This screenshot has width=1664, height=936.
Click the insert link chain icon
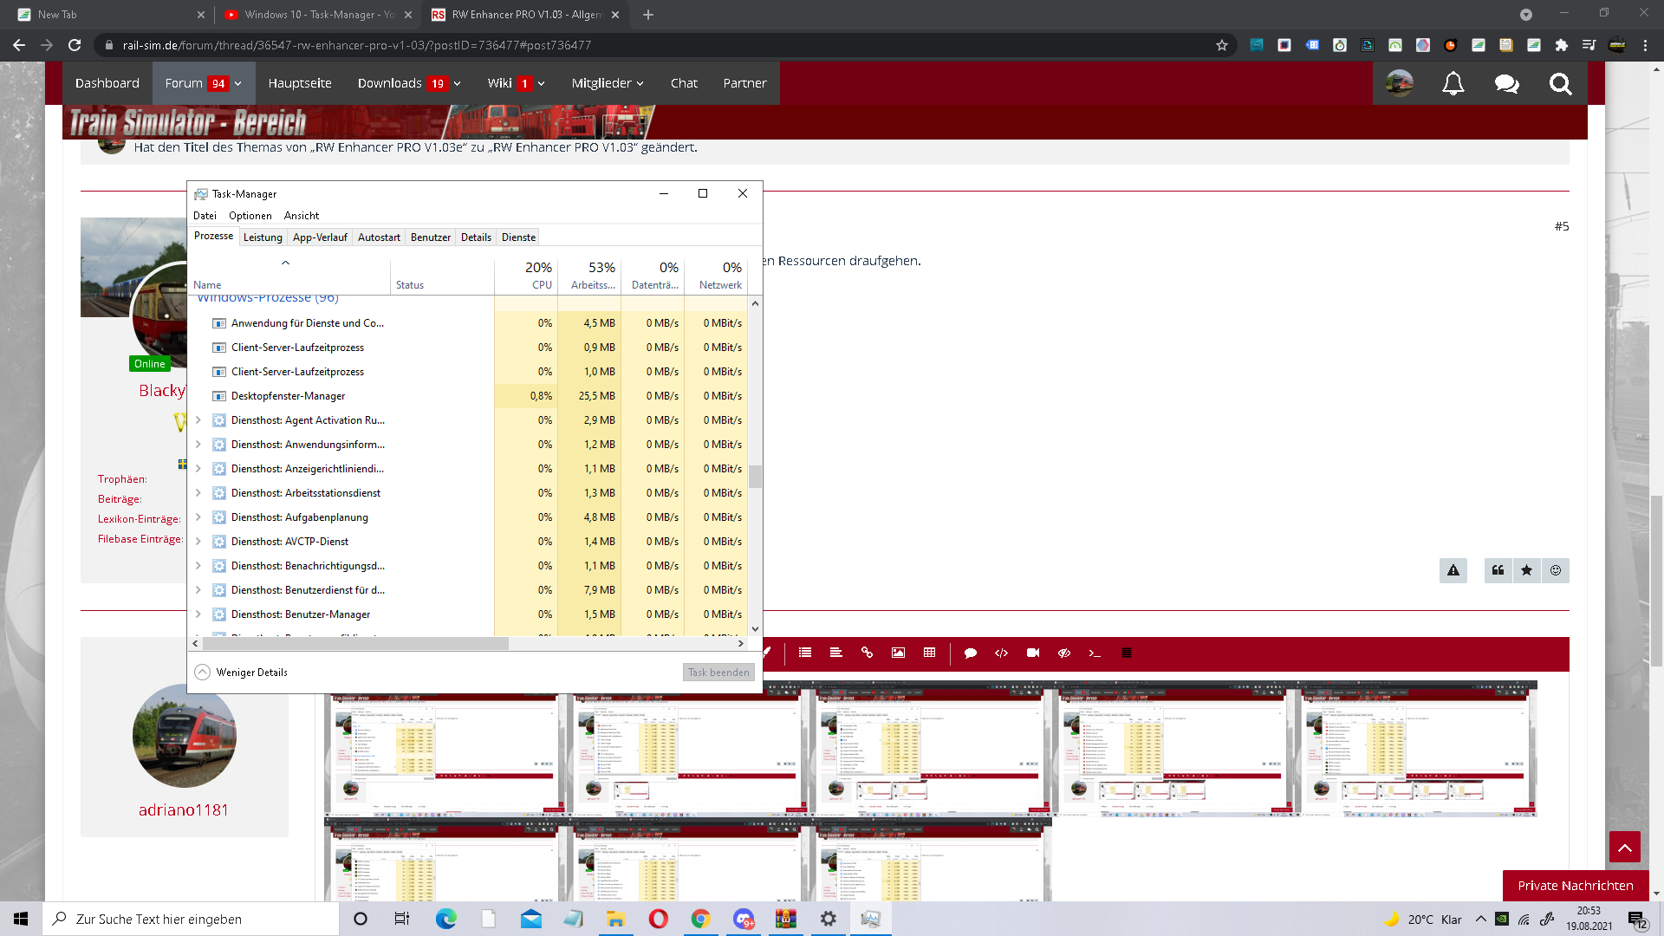pos(867,653)
